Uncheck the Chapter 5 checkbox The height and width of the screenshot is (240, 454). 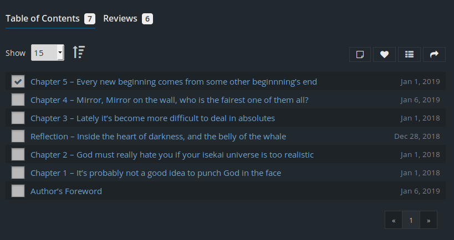click(x=18, y=82)
